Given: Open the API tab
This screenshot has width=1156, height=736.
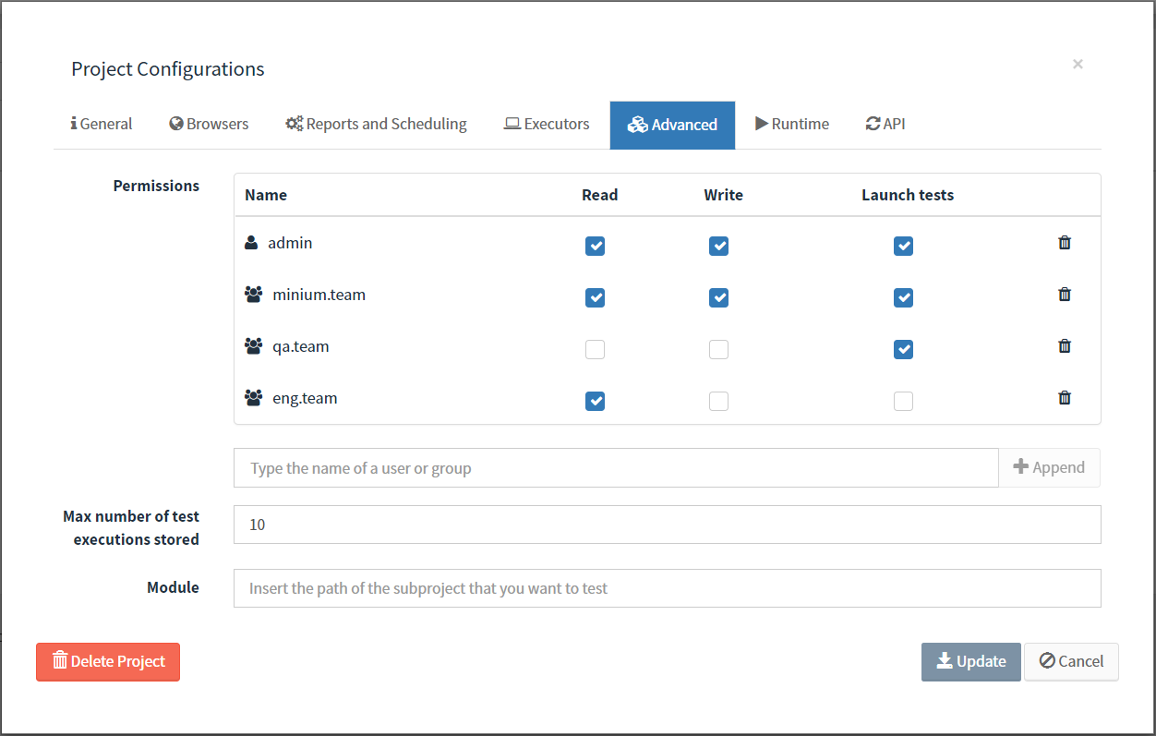Looking at the screenshot, I should click(x=885, y=124).
